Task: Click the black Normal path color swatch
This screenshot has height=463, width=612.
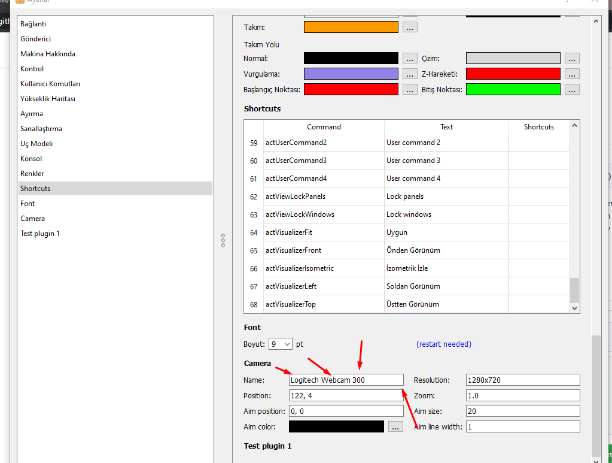Action: coord(351,58)
